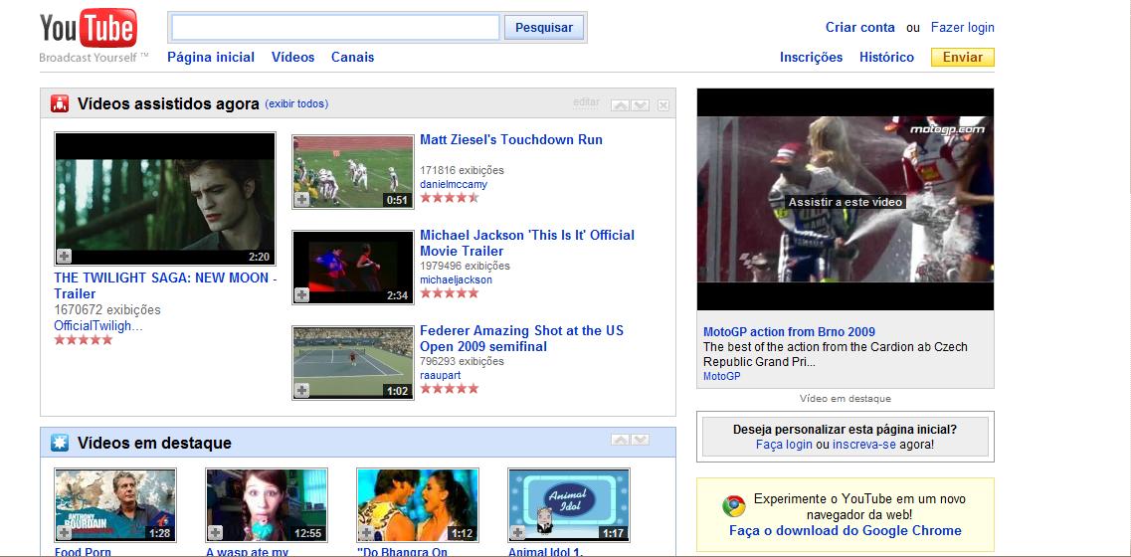
Task: Move 'Vídeos assistidos agora' module down
Action: pos(641,105)
